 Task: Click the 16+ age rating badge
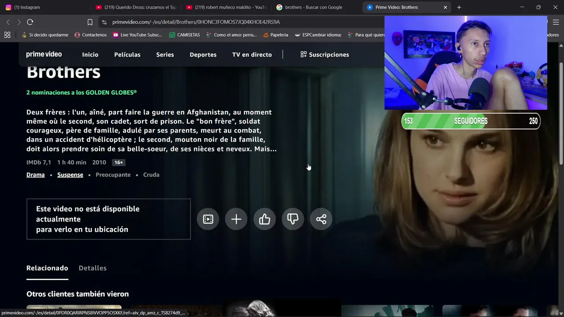point(119,162)
